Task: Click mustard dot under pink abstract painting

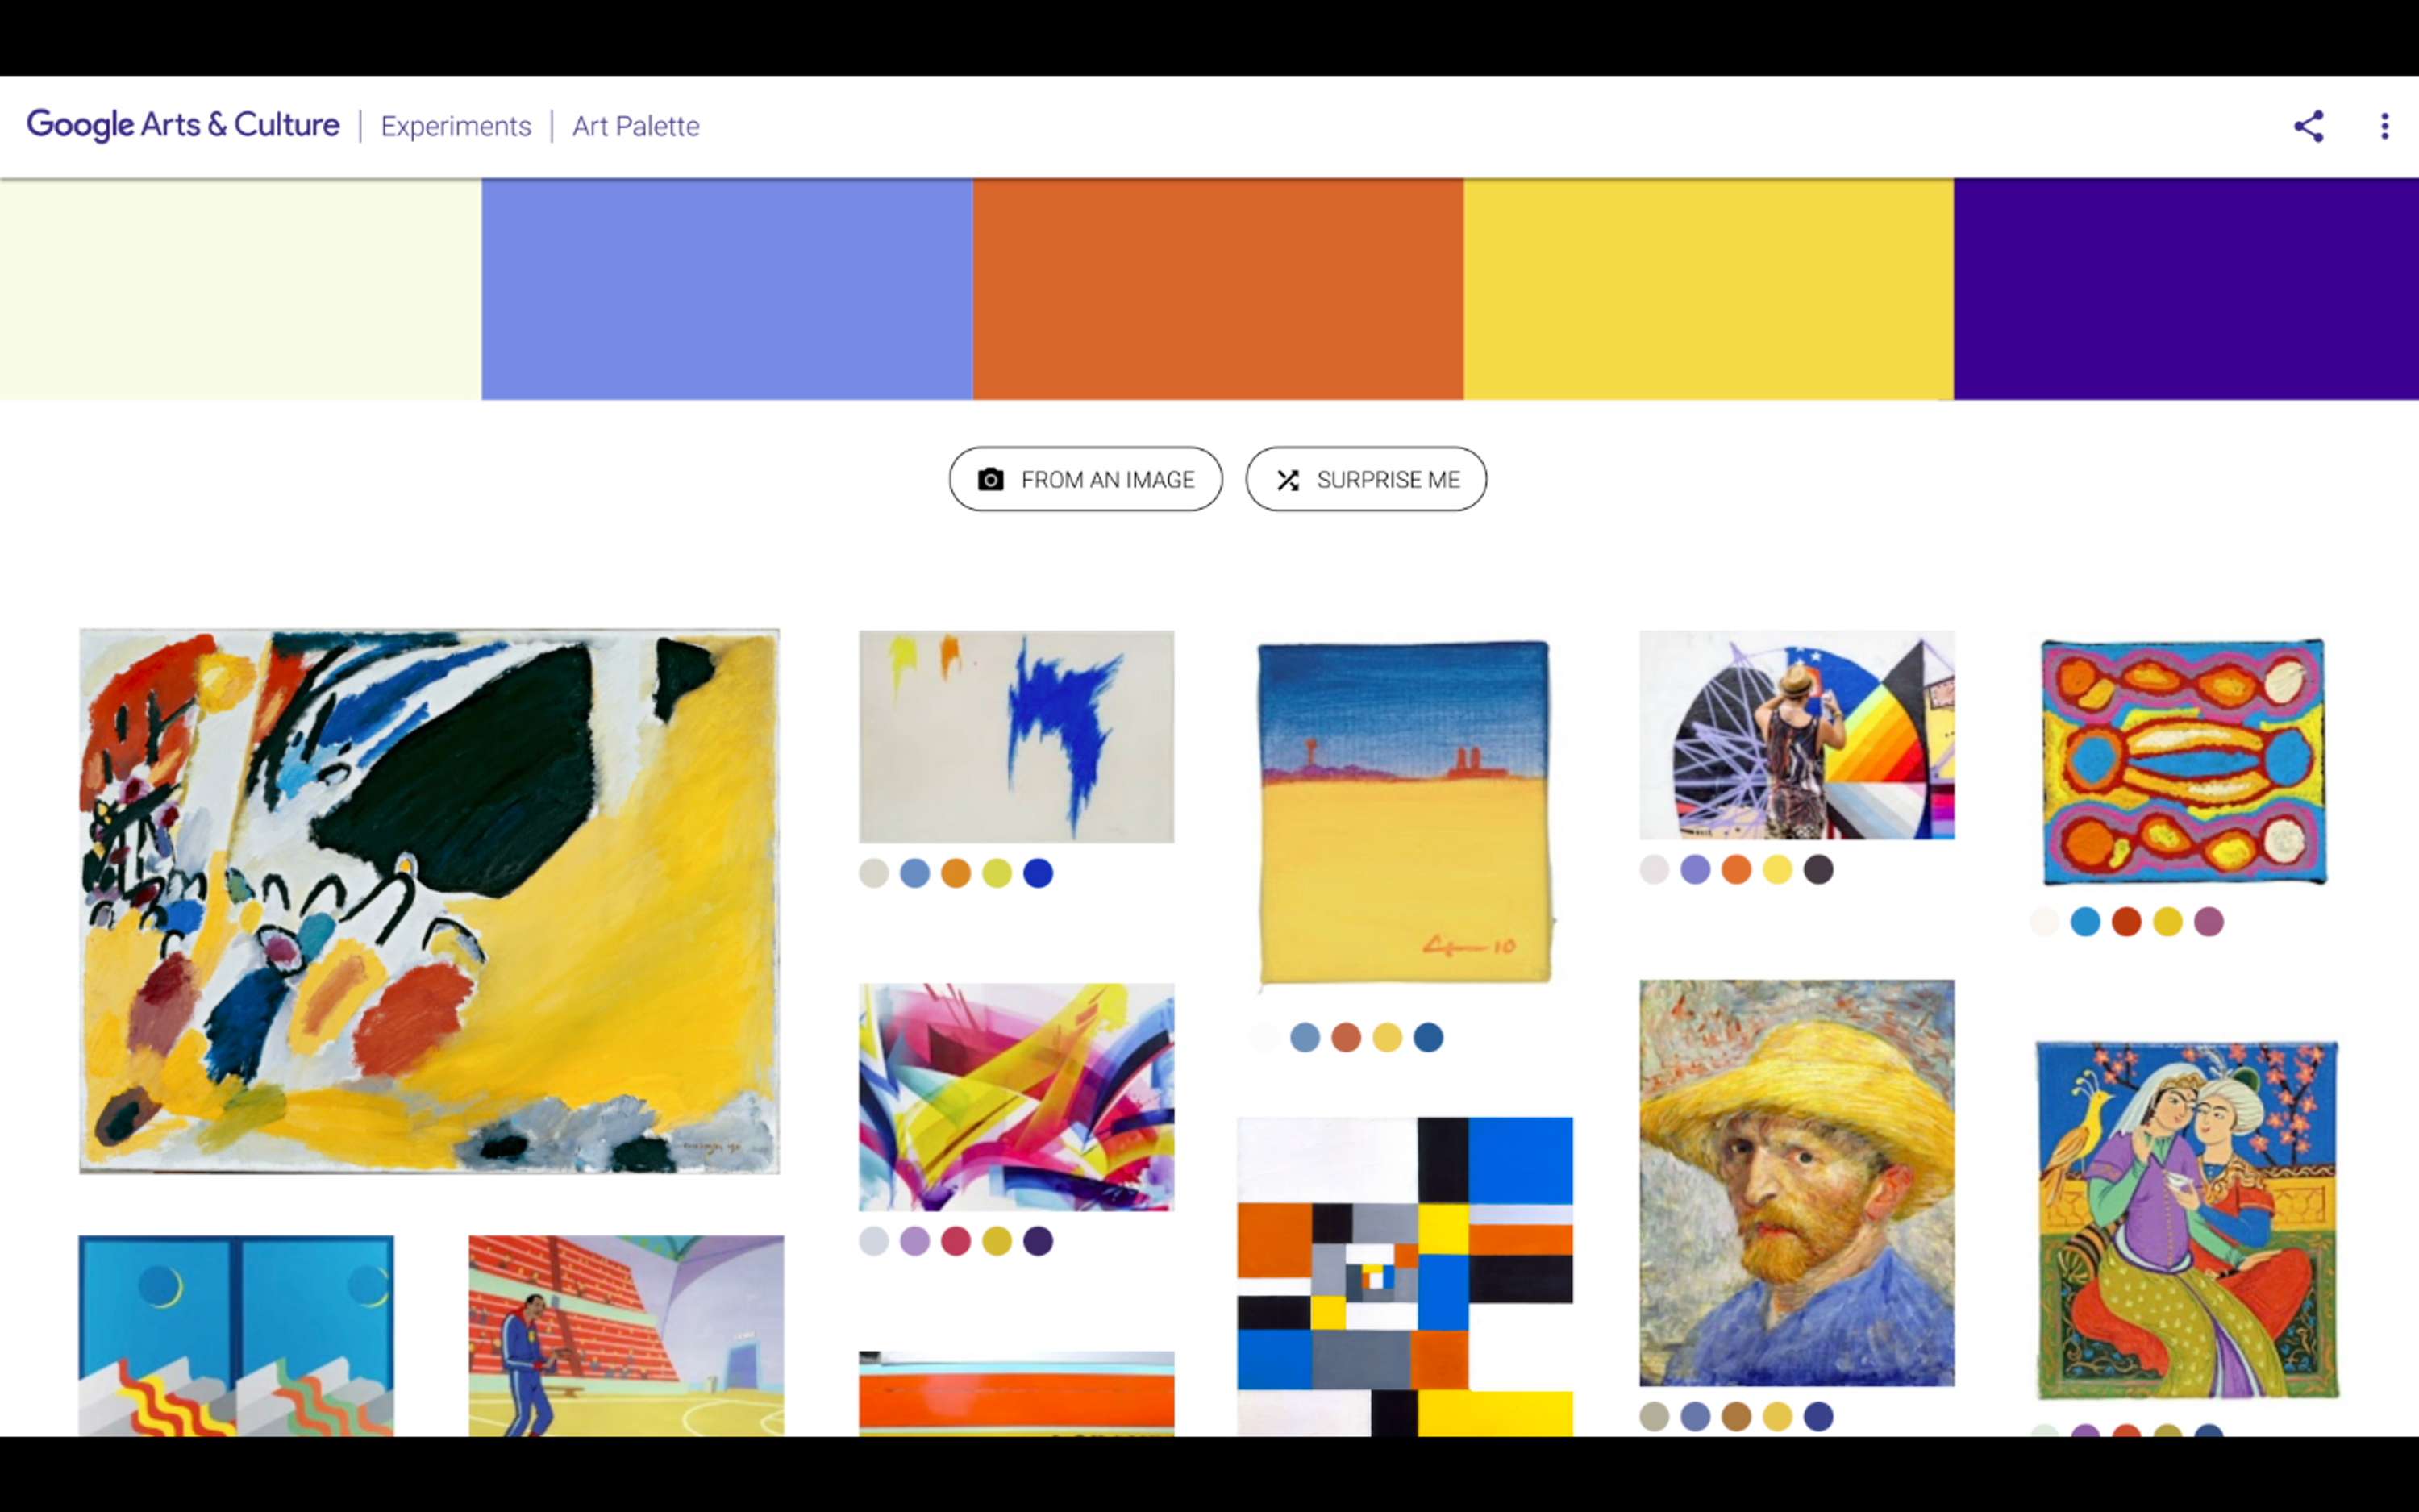Action: (x=997, y=1241)
